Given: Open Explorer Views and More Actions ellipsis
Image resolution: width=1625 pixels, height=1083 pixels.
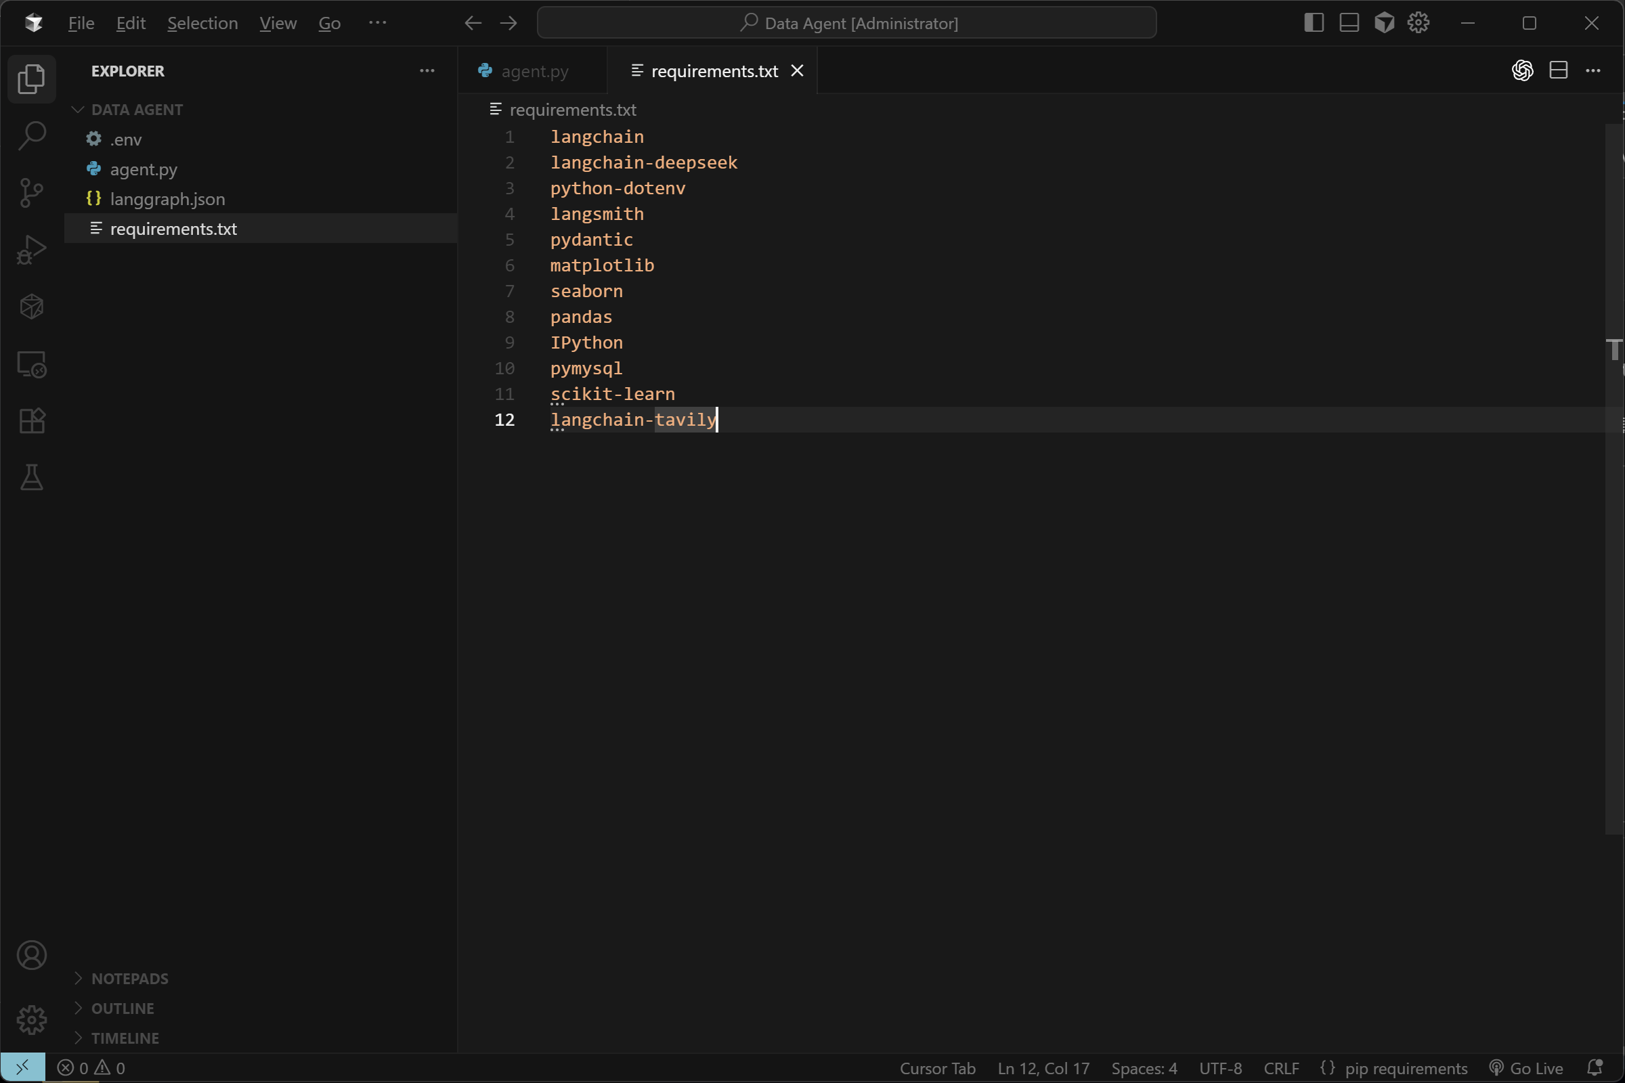Looking at the screenshot, I should coord(427,70).
